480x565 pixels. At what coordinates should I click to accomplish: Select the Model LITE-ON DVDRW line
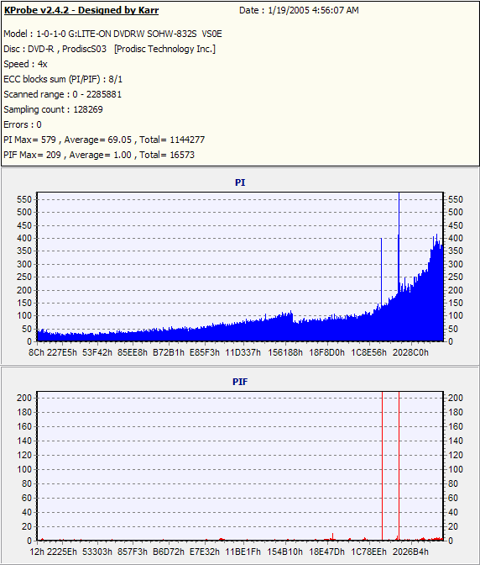pos(113,34)
